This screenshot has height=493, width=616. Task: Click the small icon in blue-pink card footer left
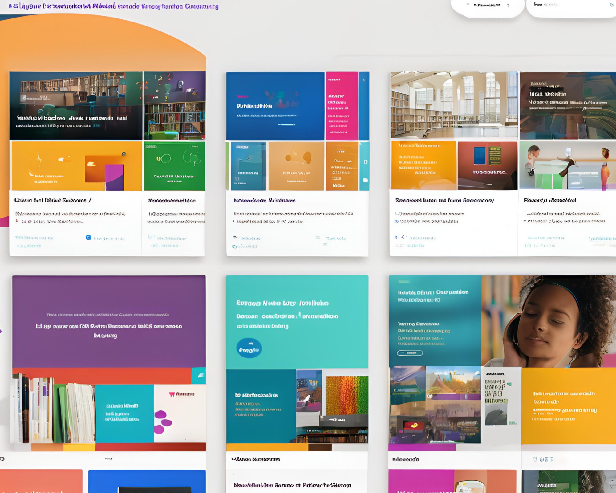coord(235,238)
